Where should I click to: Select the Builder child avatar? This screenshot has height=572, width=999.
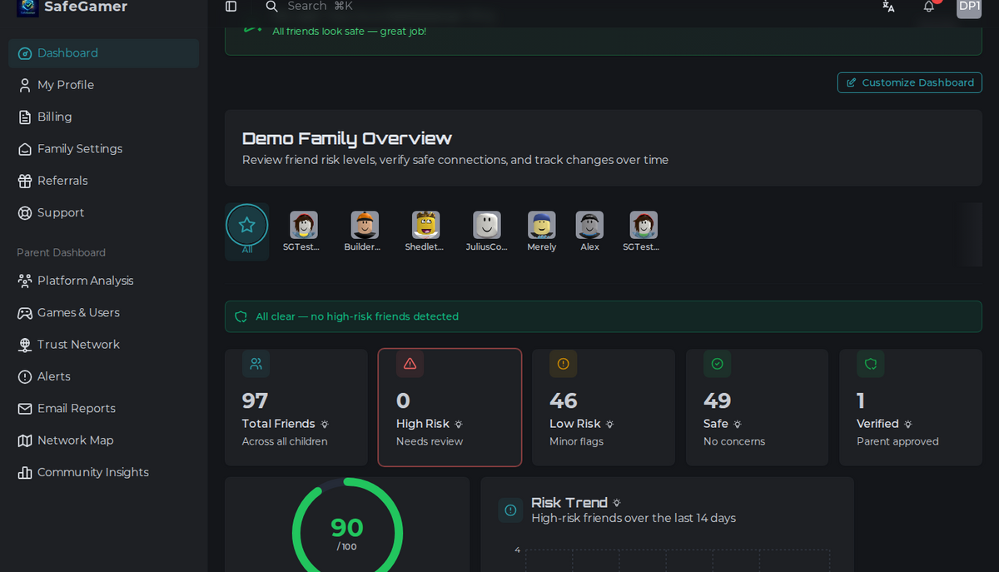pyautogui.click(x=364, y=231)
